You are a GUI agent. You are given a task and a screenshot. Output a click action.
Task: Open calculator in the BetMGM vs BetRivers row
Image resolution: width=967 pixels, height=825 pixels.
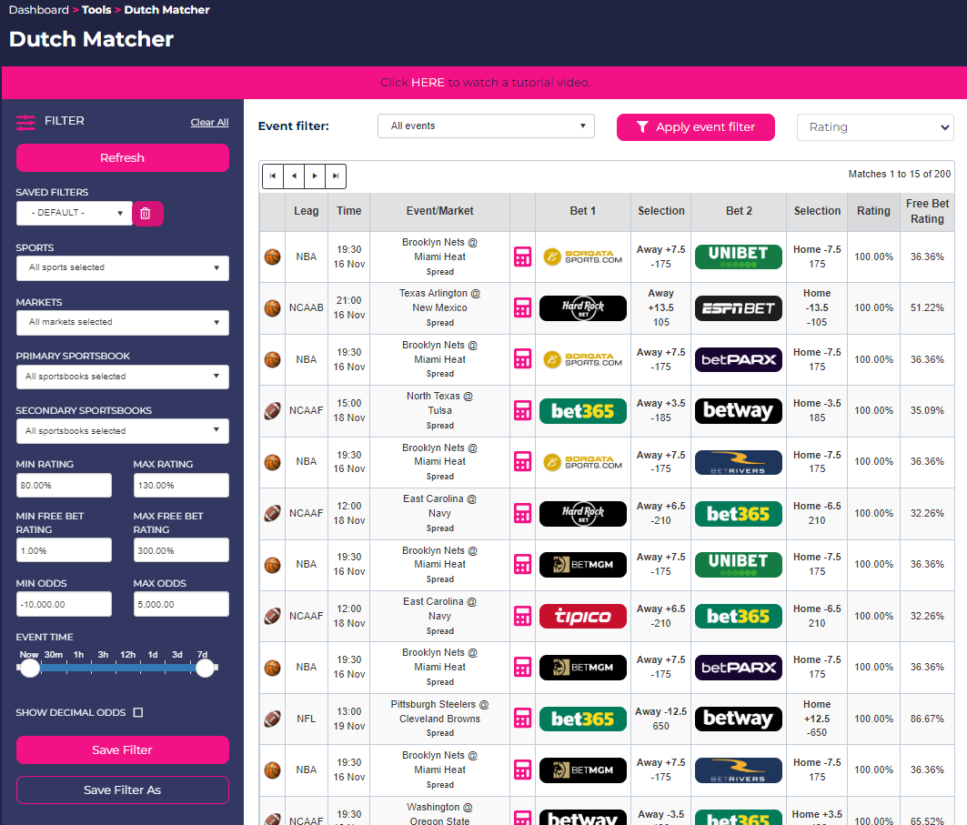click(522, 770)
